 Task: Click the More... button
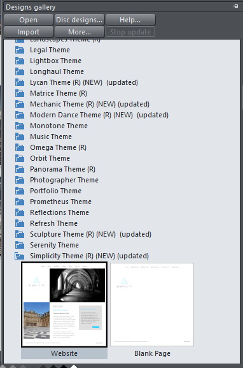pyautogui.click(x=79, y=32)
